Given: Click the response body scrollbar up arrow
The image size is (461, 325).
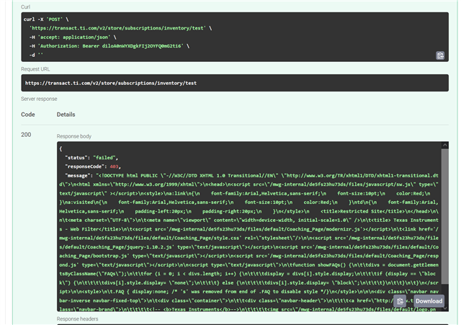Looking at the screenshot, I should click(x=445, y=145).
